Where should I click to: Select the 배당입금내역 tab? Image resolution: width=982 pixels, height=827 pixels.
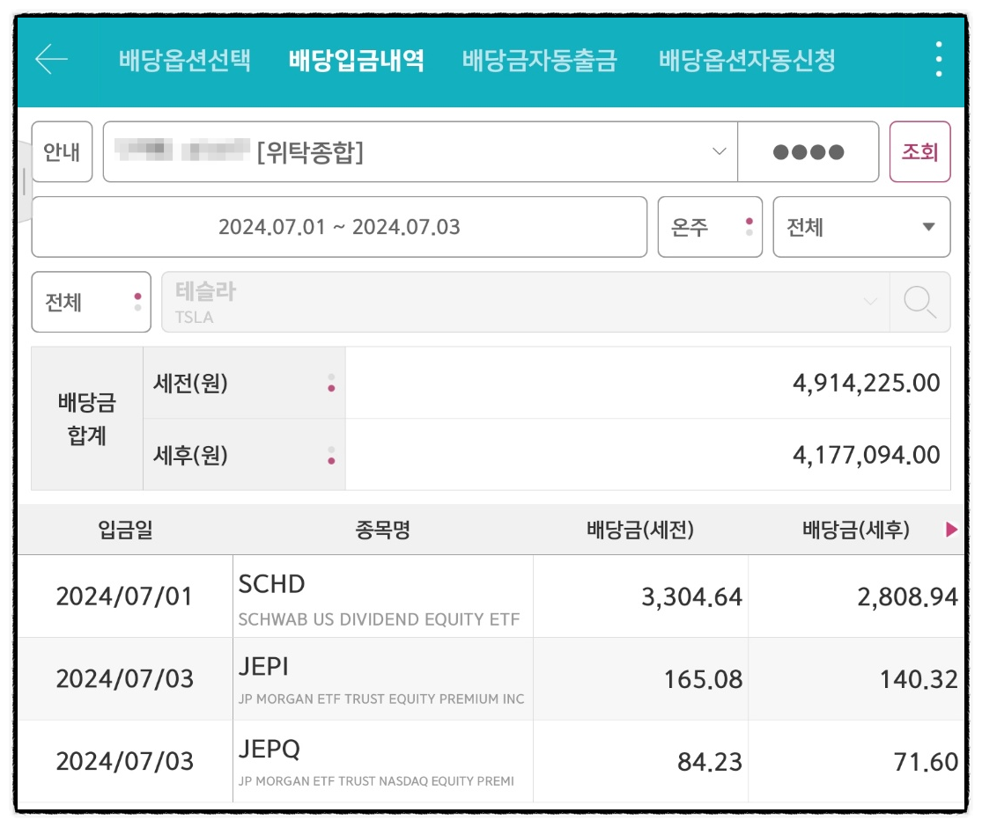tap(357, 60)
